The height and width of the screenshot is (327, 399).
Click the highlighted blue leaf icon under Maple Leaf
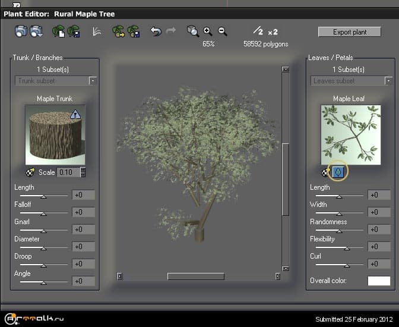pyautogui.click(x=338, y=172)
